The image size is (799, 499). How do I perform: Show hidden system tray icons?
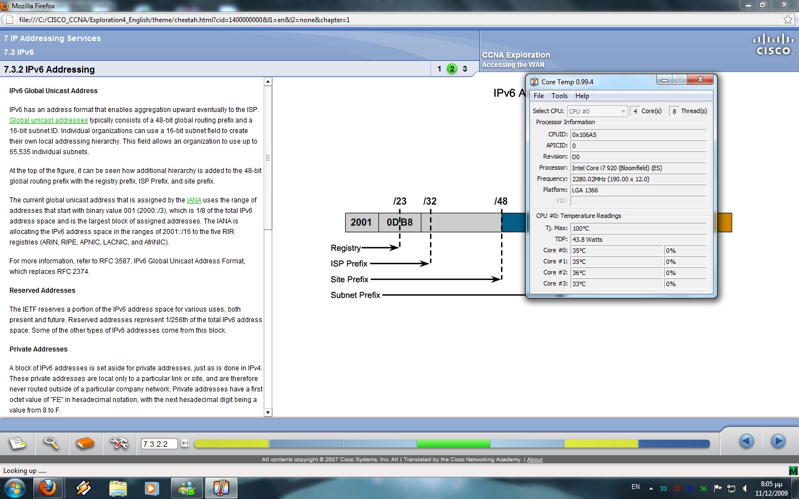coord(651,488)
